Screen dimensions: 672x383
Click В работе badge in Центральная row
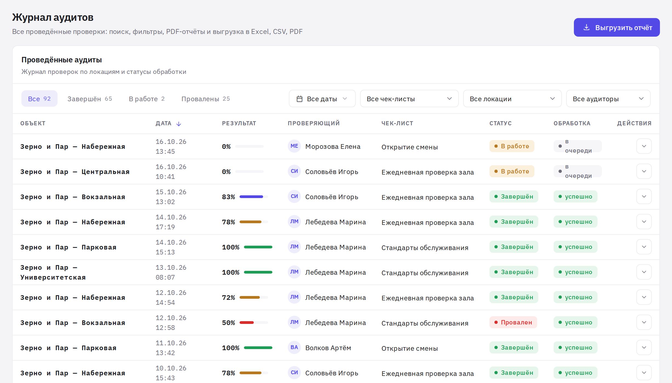coord(512,171)
